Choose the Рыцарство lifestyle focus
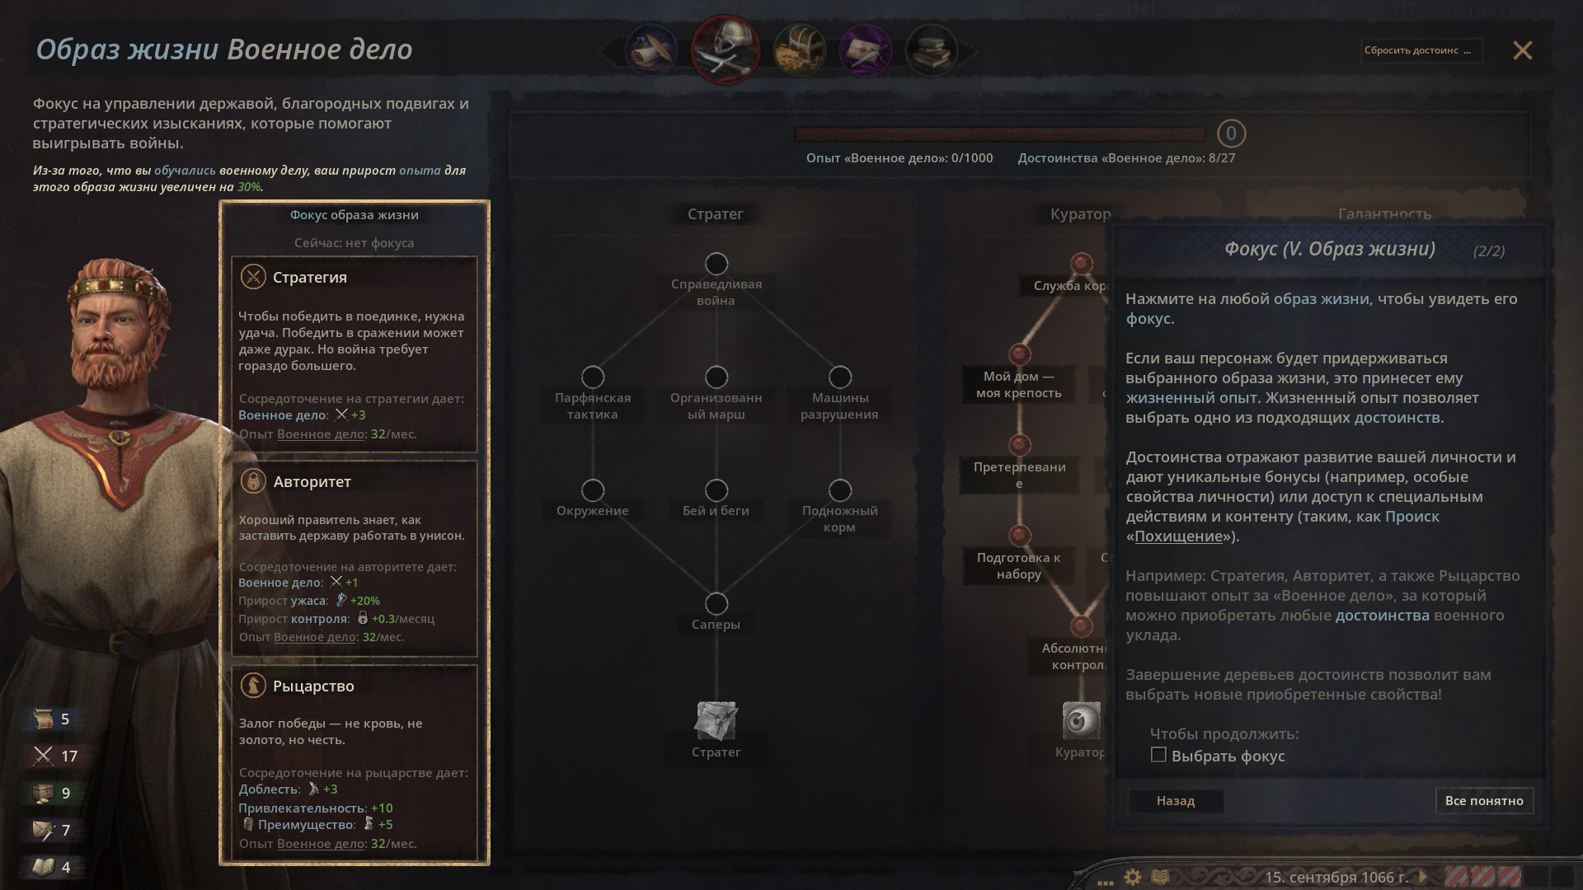 (355, 762)
